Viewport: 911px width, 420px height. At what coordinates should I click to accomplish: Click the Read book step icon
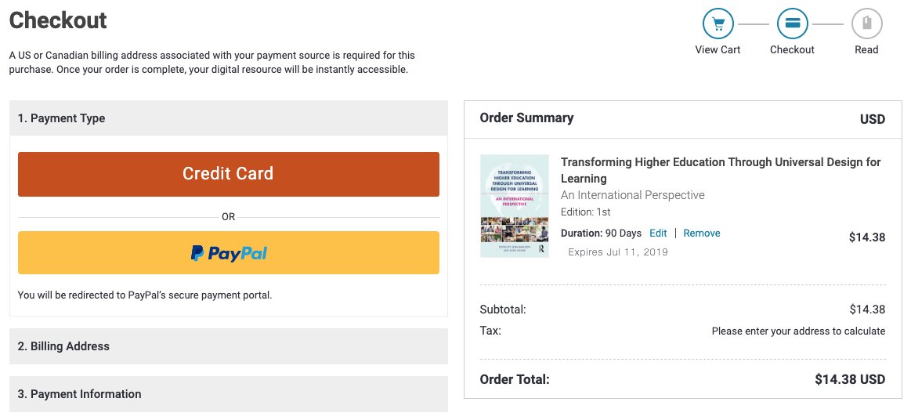pos(866,24)
